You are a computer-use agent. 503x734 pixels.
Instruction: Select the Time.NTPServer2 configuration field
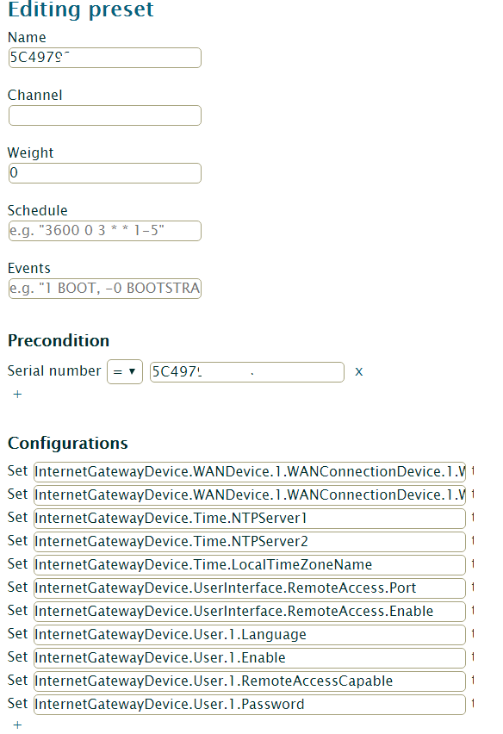pyautogui.click(x=250, y=542)
